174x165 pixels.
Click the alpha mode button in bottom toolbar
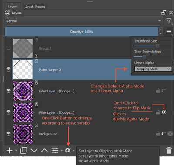68,150
